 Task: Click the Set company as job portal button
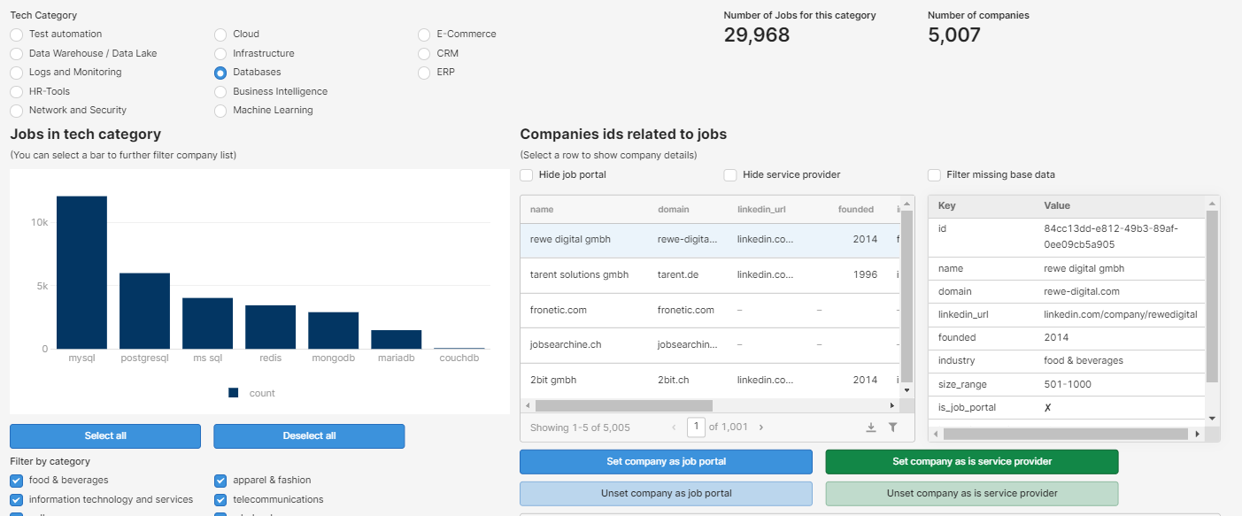(x=665, y=462)
